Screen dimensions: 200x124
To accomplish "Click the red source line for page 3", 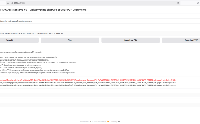I will [88, 80].
